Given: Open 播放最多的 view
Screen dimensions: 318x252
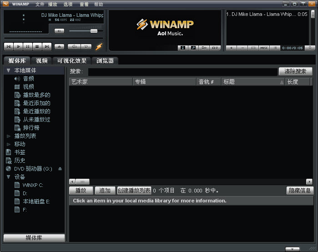Looking at the screenshot, I should pyautogui.click(x=36, y=95).
